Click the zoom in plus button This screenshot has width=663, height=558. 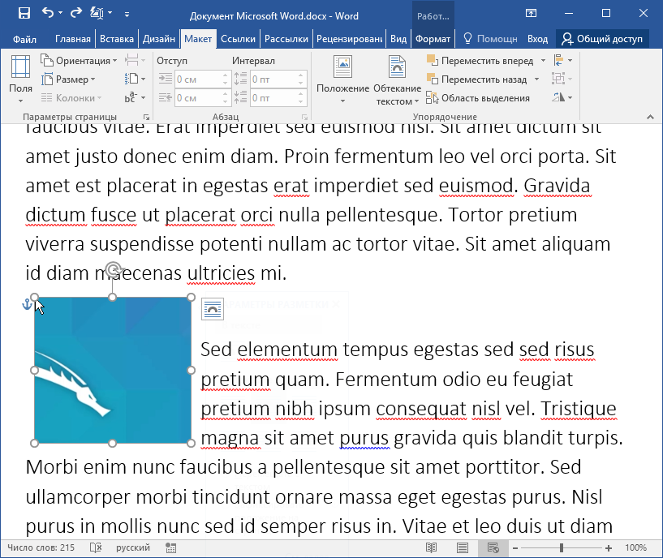(609, 548)
